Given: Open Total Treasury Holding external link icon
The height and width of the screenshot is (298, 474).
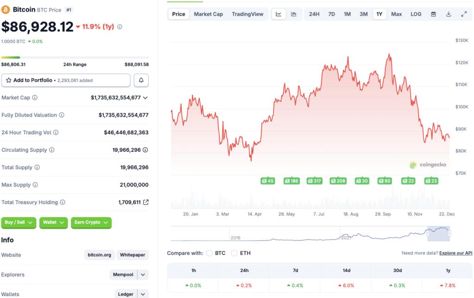Looking at the screenshot, I should click(146, 202).
